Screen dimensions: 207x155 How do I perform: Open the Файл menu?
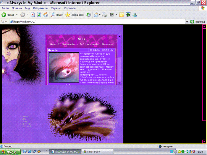click(5, 8)
